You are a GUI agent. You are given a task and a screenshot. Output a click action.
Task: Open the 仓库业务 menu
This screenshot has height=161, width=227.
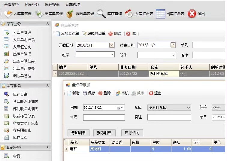(x=32, y=5)
